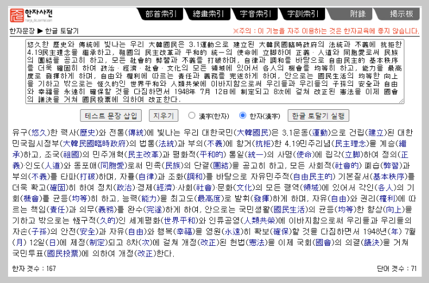Viewport: 429px width, 283px height.
Task: Click the 建立 hanja link
Action: (376, 133)
